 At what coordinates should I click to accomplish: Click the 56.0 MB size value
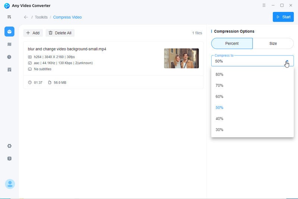(60, 82)
